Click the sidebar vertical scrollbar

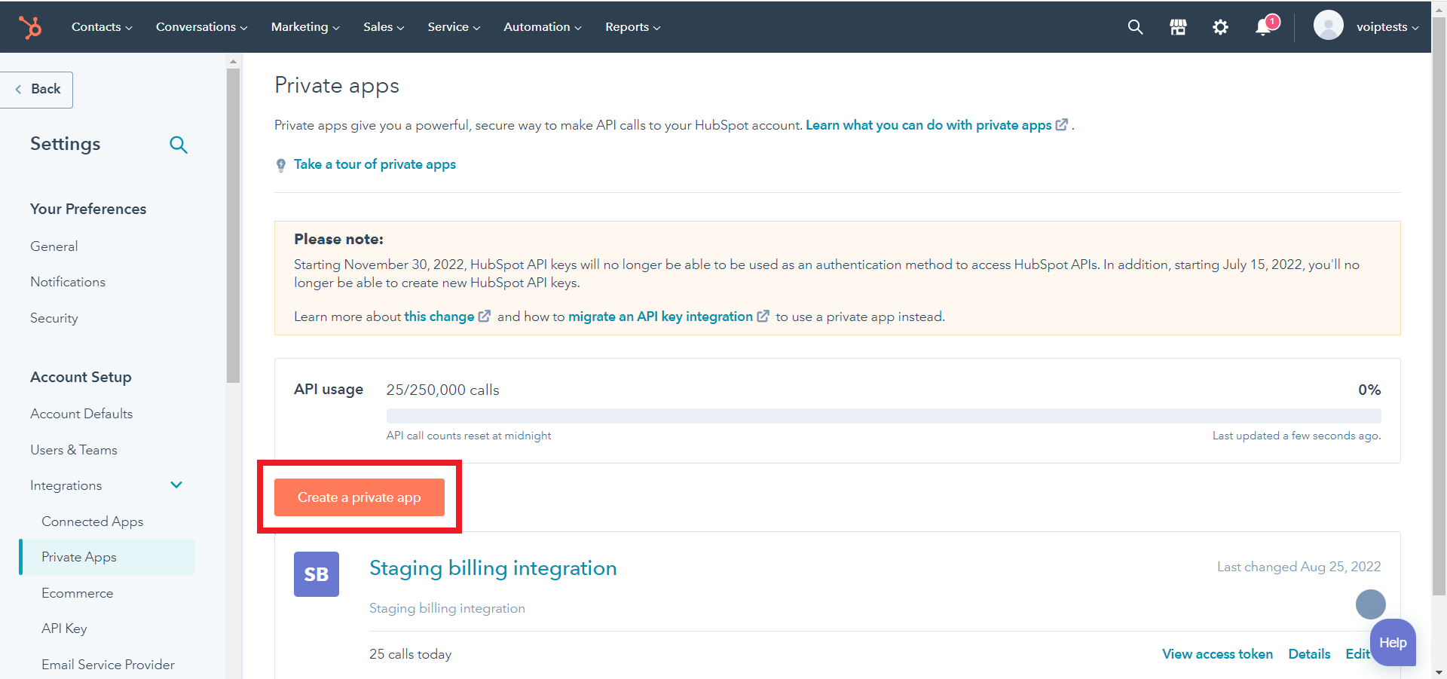(x=233, y=226)
